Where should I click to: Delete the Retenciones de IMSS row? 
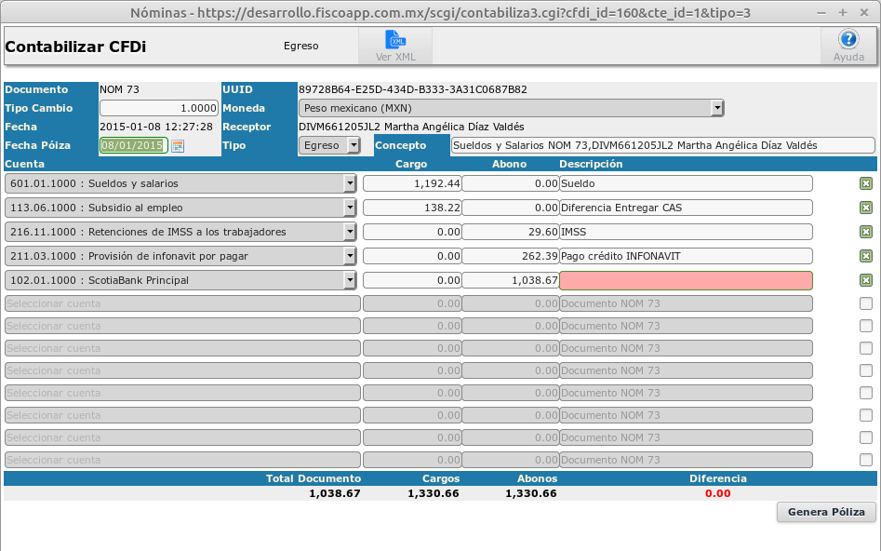[x=866, y=232]
